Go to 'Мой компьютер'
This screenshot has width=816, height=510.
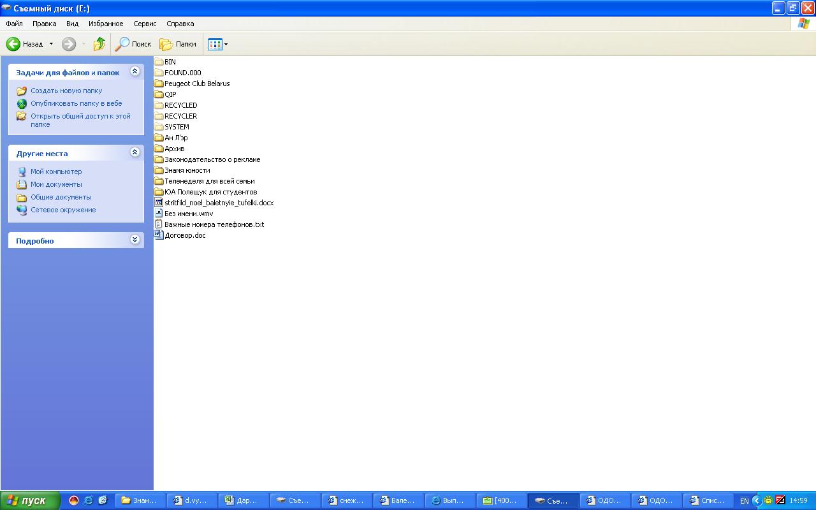[56, 171]
